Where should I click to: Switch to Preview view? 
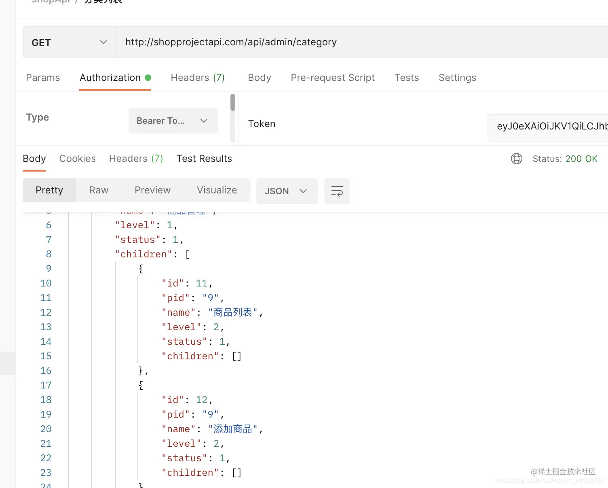tap(153, 190)
